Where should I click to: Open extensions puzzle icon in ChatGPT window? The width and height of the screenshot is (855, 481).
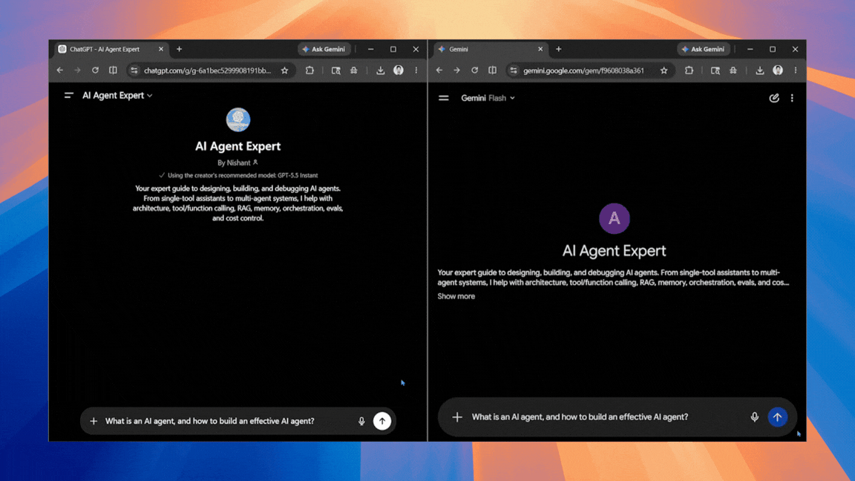tap(309, 71)
